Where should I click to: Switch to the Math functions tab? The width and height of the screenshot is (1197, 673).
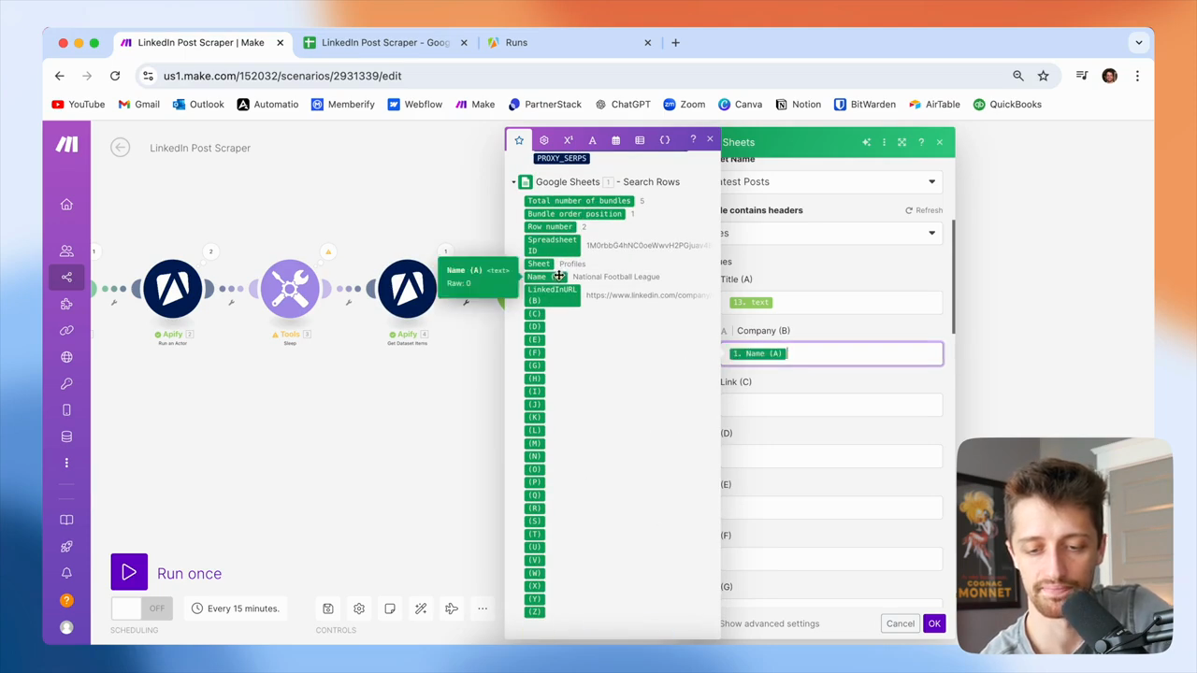(x=568, y=140)
